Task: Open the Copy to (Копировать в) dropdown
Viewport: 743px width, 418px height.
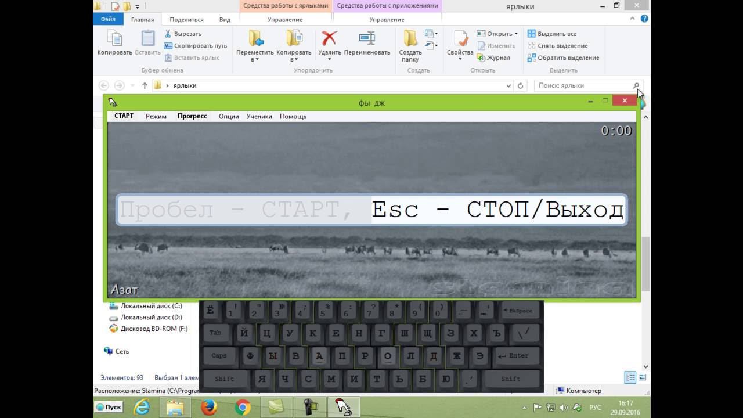Action: (x=294, y=46)
